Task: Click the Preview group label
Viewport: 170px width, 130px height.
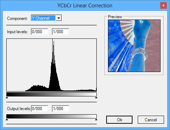Action: (x=115, y=17)
